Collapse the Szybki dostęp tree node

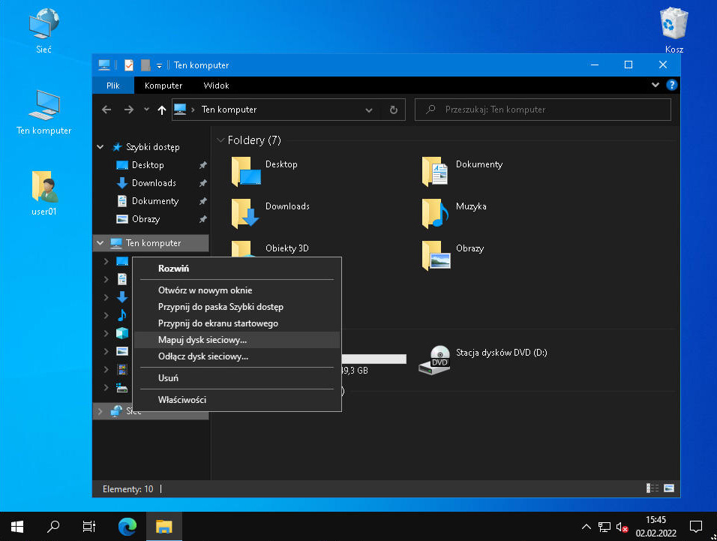[100, 147]
